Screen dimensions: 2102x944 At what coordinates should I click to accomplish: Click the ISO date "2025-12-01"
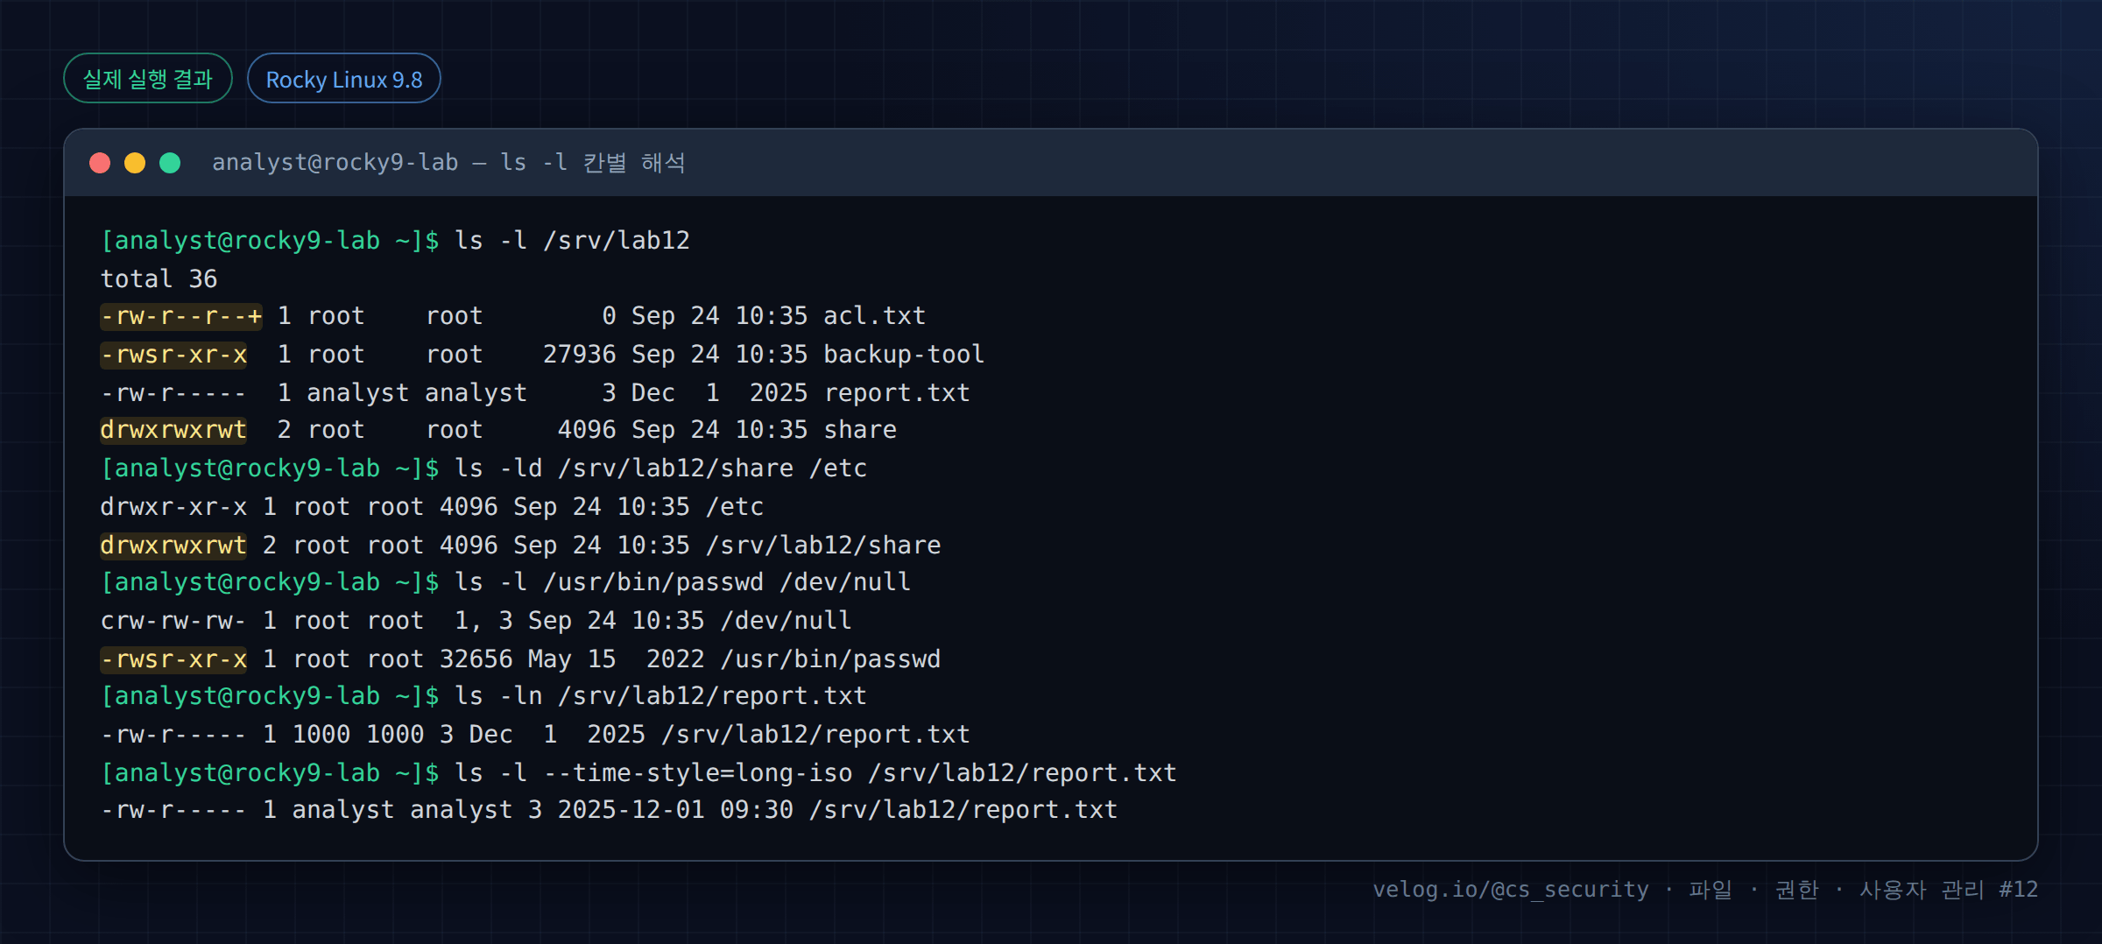point(631,810)
